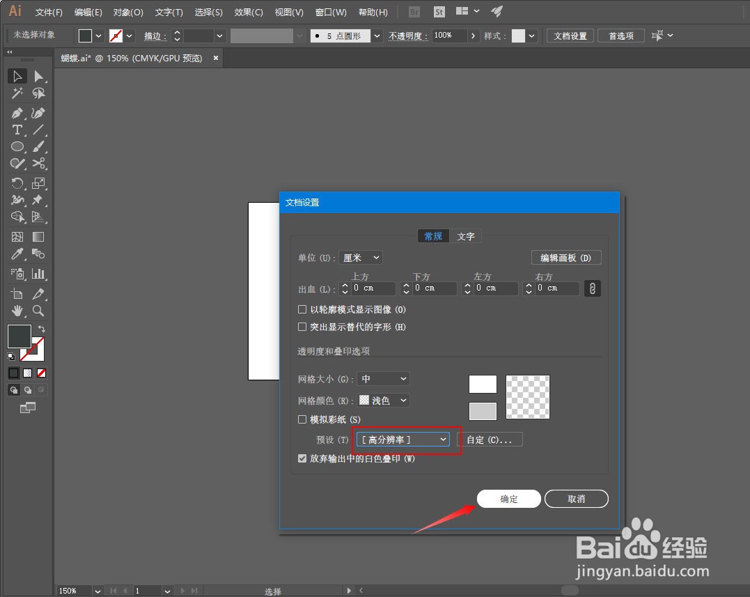Viewport: 750px width, 597px height.
Task: Toggle bleed link chain icon
Action: point(592,288)
